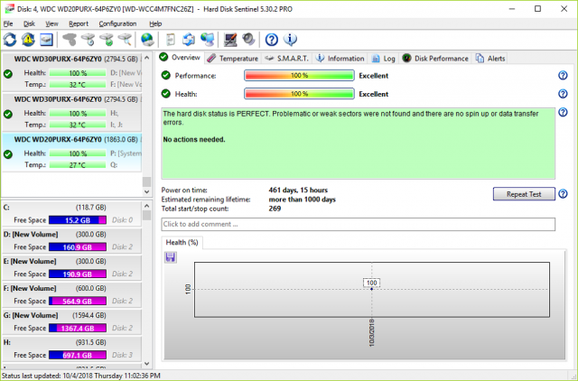Click the Repeat Test button
Viewport: 578px width, 381px height.
[523, 194]
